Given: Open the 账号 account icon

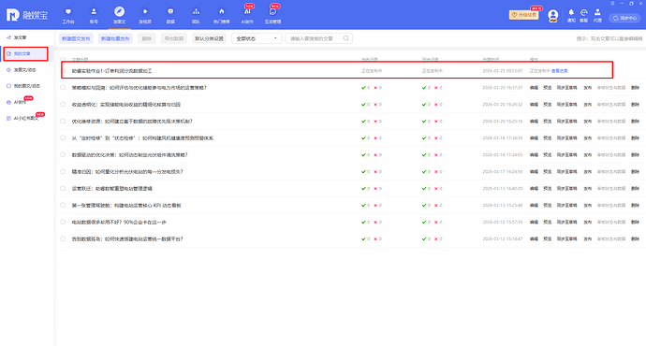Looking at the screenshot, I should pyautogui.click(x=94, y=12).
